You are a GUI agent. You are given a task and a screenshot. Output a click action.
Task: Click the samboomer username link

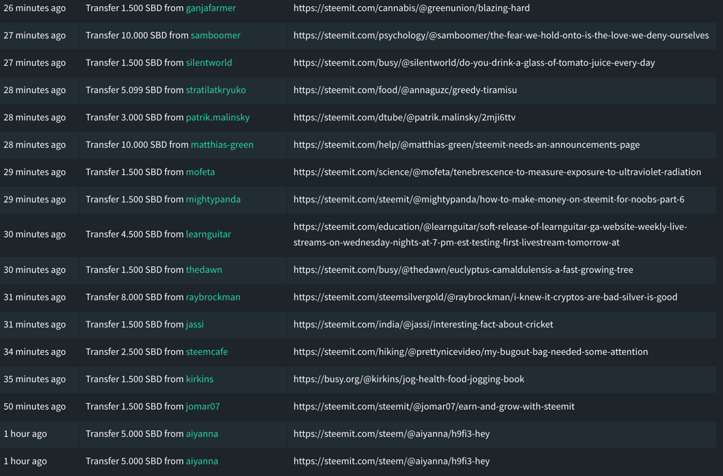tap(215, 36)
